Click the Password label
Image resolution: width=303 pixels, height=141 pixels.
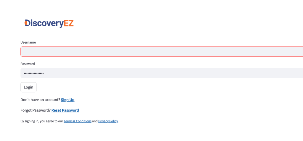[x=28, y=64]
